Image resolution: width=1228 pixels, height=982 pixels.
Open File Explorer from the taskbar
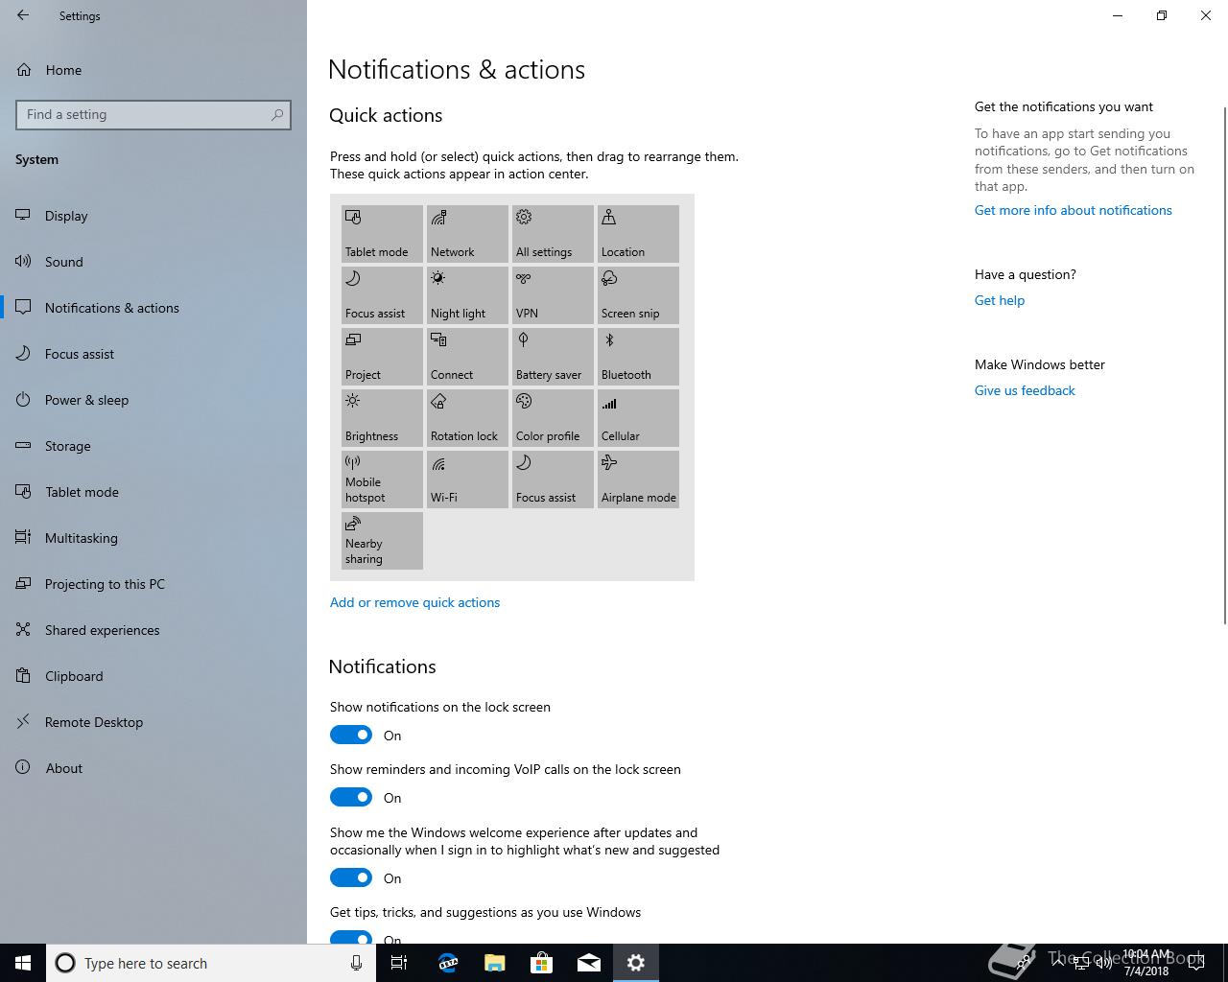point(495,963)
